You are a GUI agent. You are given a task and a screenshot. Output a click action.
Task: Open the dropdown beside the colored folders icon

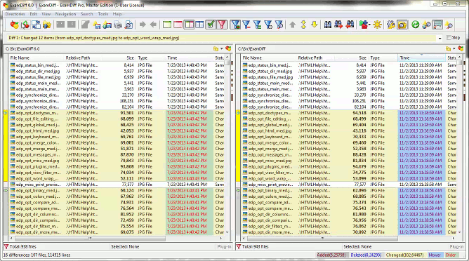[370, 25]
